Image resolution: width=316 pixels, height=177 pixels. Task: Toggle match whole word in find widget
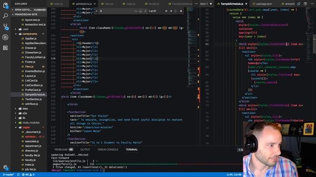coord(140,11)
